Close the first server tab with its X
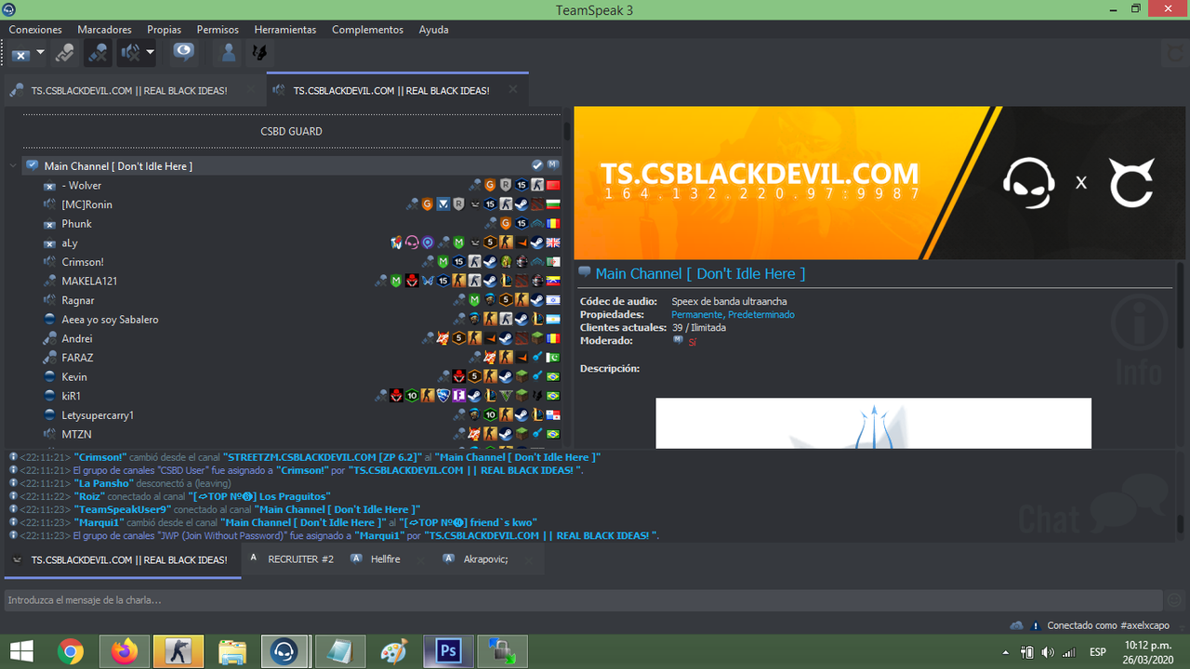 (249, 91)
